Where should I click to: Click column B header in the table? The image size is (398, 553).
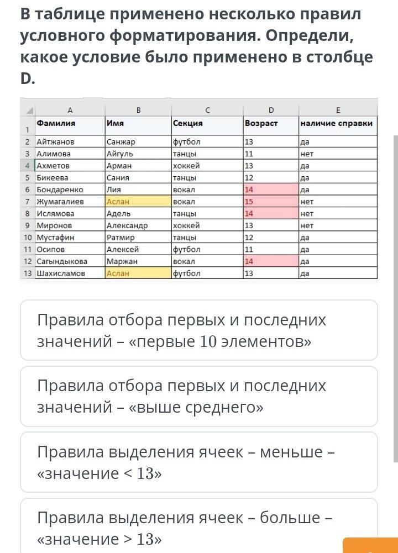pyautogui.click(x=138, y=110)
